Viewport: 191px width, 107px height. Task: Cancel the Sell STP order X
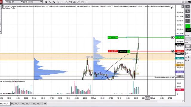pos(172,51)
